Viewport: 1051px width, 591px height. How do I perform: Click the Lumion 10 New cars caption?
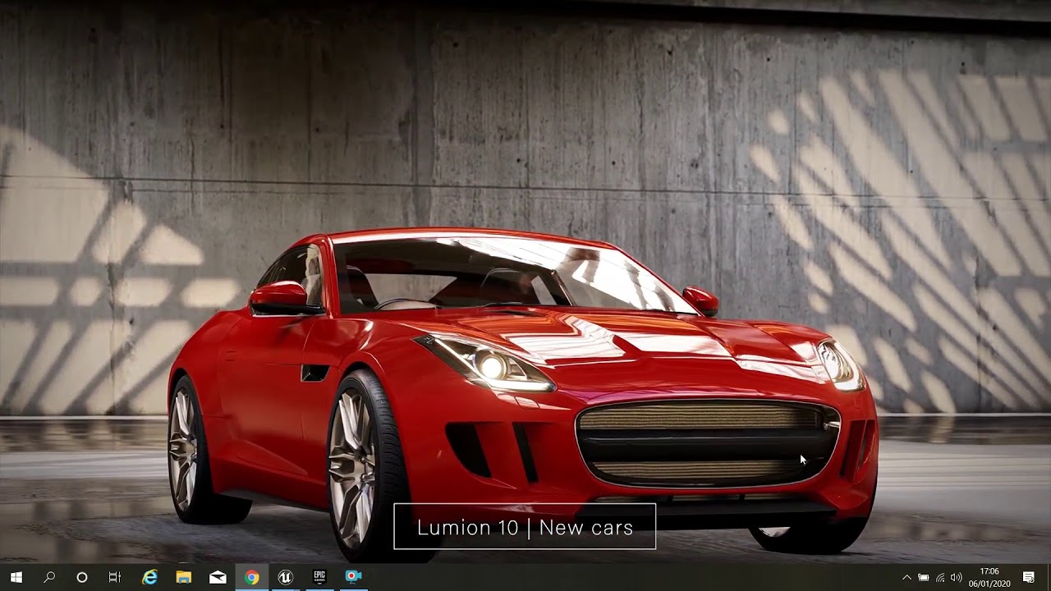click(525, 527)
